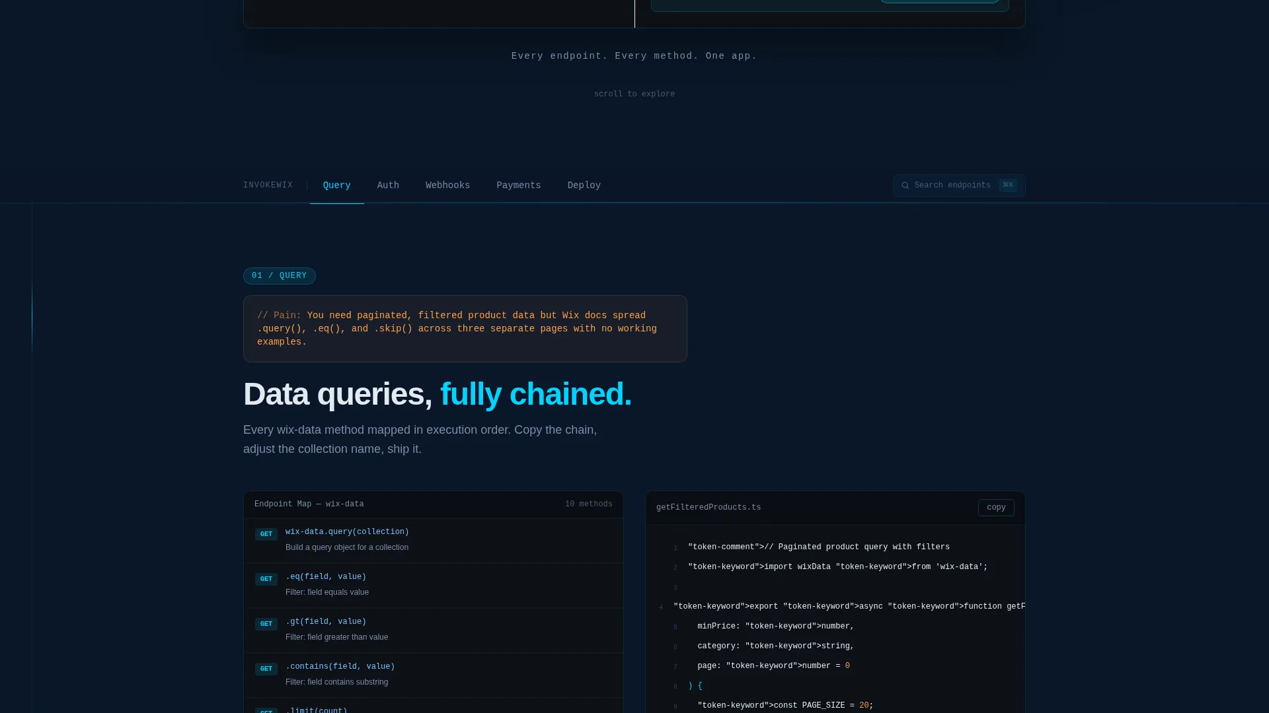Click the search magnifier icon
Viewport: 1269px width, 713px height.
click(x=905, y=186)
